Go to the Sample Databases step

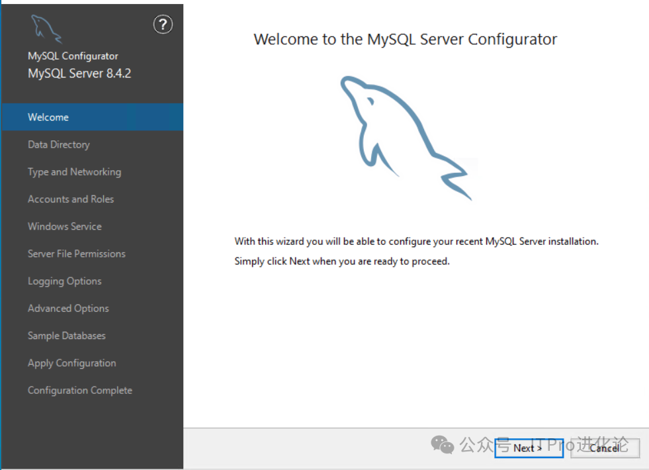tap(67, 336)
